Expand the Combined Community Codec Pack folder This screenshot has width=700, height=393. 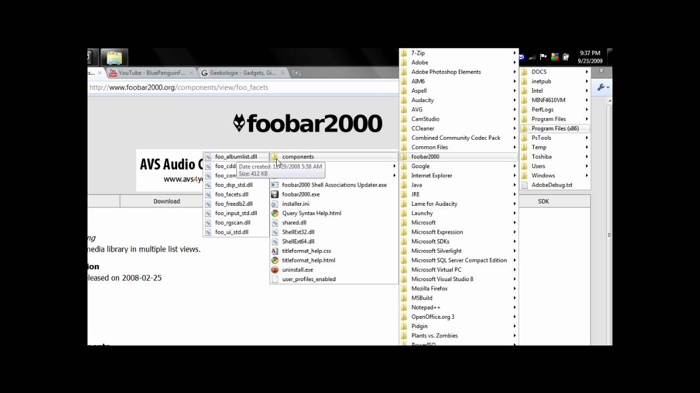coord(458,138)
